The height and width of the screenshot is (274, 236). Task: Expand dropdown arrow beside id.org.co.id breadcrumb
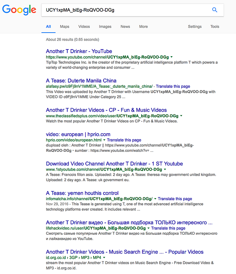pyautogui.click(x=104, y=257)
